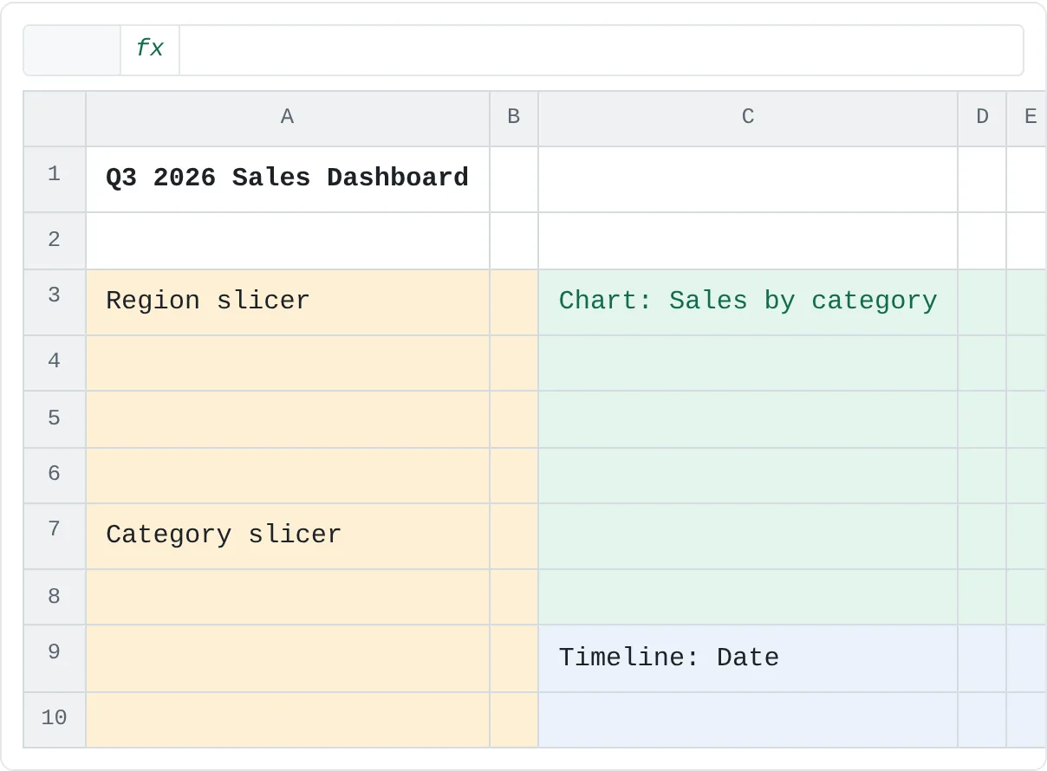This screenshot has width=1047, height=771.
Task: Select green cell C7
Action: click(x=748, y=536)
